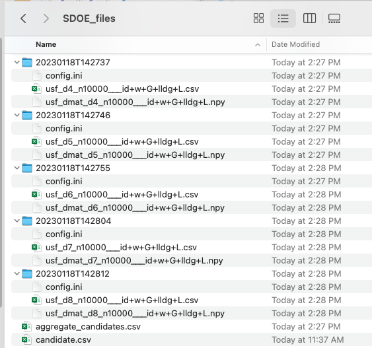
Task: Toggle sort order arrow in Name header
Action: [258, 44]
